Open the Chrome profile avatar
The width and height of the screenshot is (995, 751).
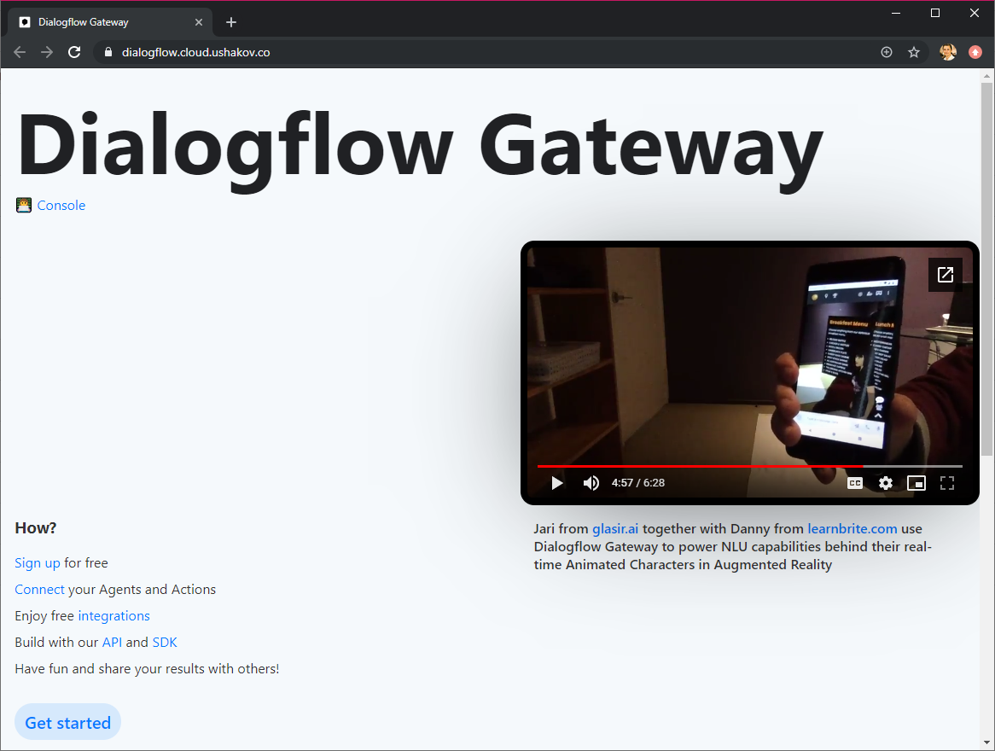[948, 52]
